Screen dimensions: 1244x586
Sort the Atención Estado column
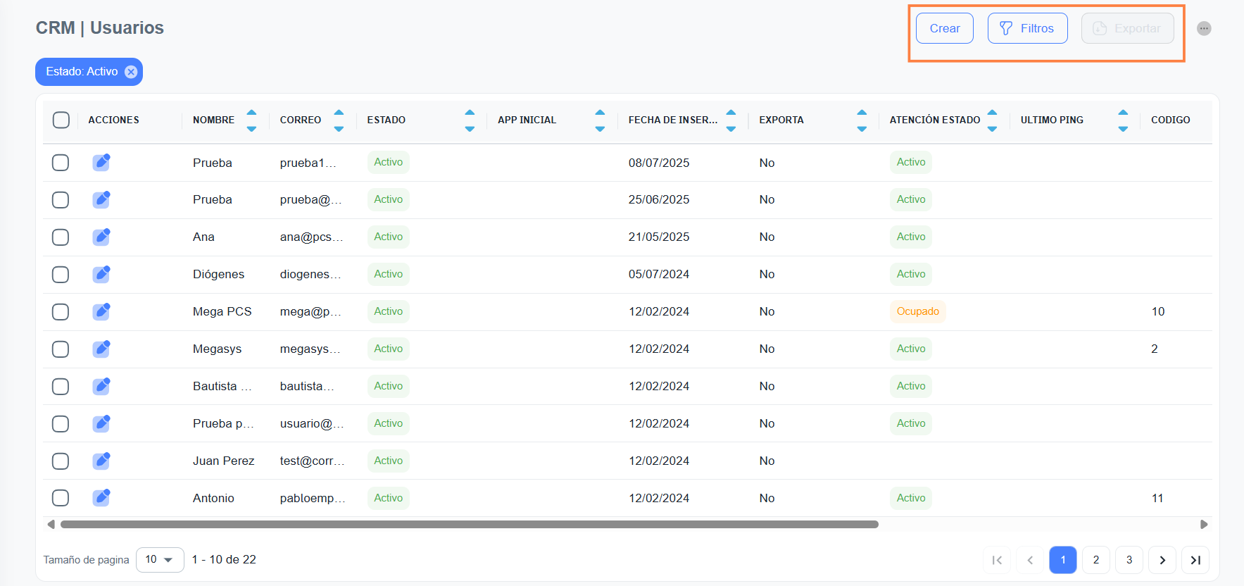click(992, 120)
